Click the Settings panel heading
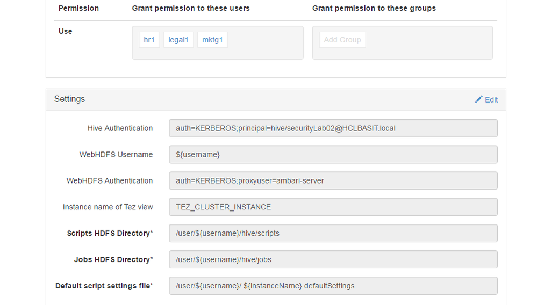The height and width of the screenshot is (305, 537). click(69, 99)
